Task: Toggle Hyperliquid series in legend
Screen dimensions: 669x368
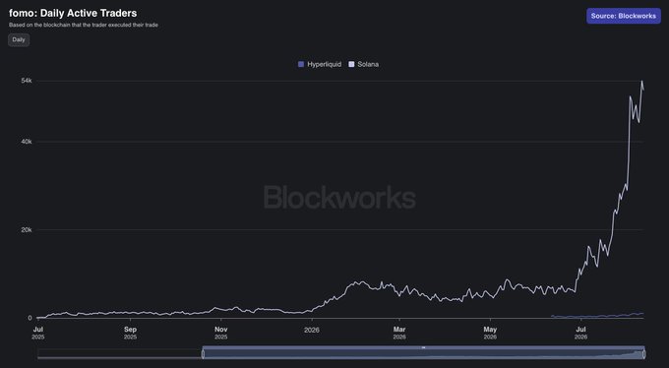Action: coord(320,65)
